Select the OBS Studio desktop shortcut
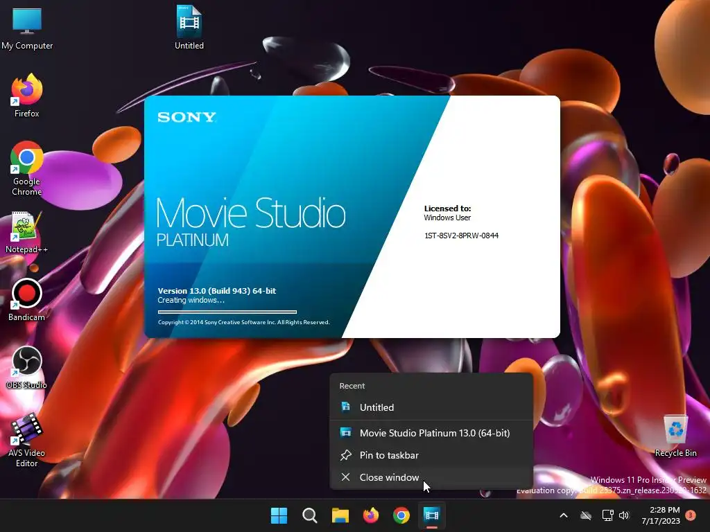The width and height of the screenshot is (710, 532). point(27,368)
